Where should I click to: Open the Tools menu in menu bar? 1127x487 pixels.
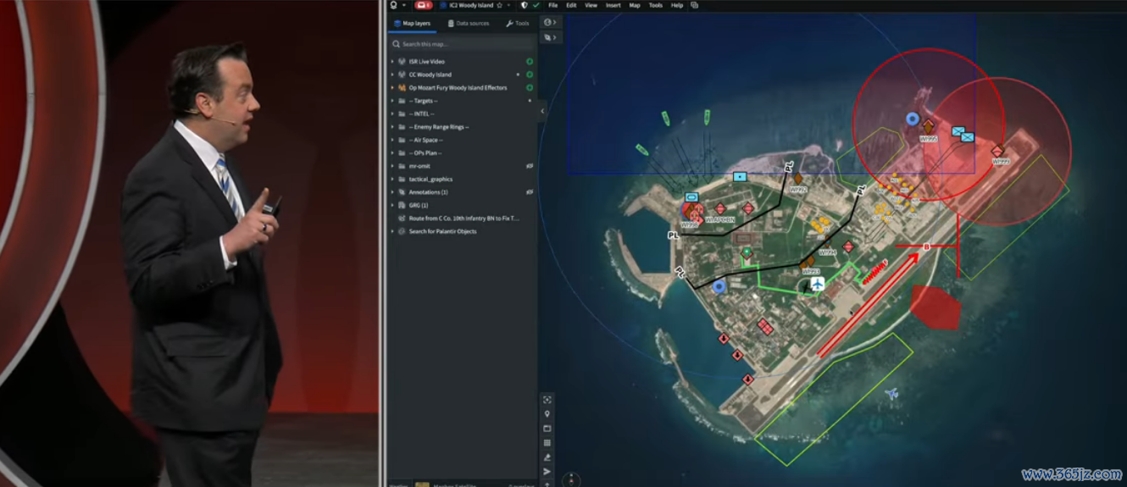pos(656,5)
